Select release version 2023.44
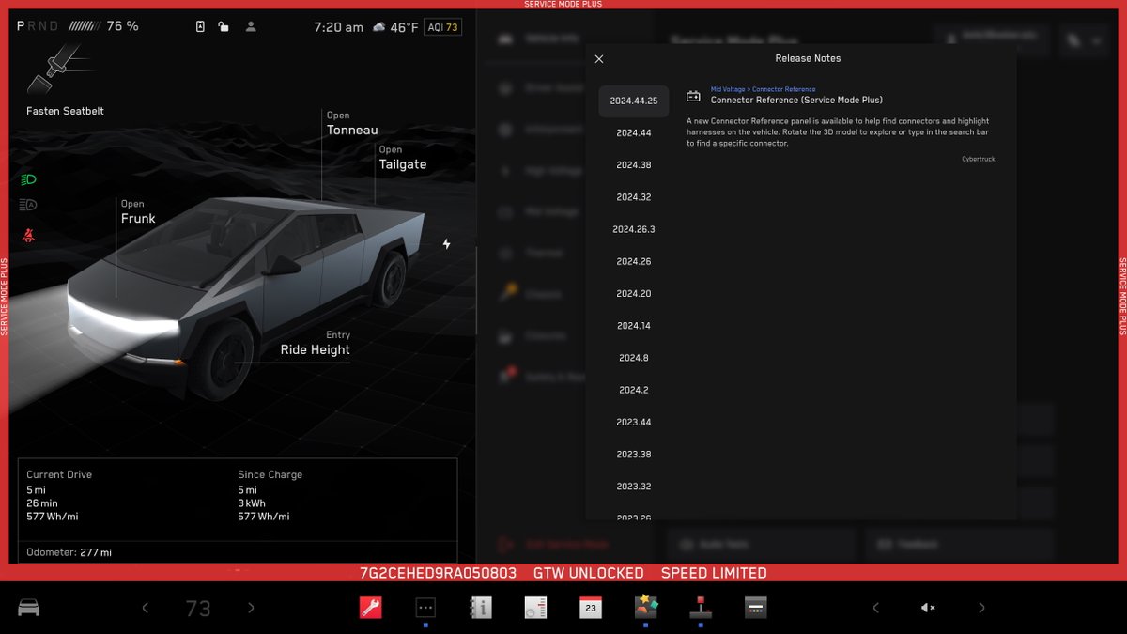This screenshot has height=634, width=1127. coord(634,422)
